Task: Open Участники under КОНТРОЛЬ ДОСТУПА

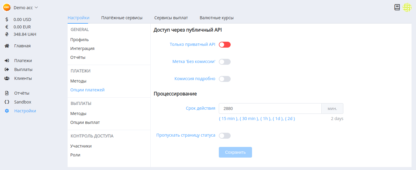Action: (81, 146)
